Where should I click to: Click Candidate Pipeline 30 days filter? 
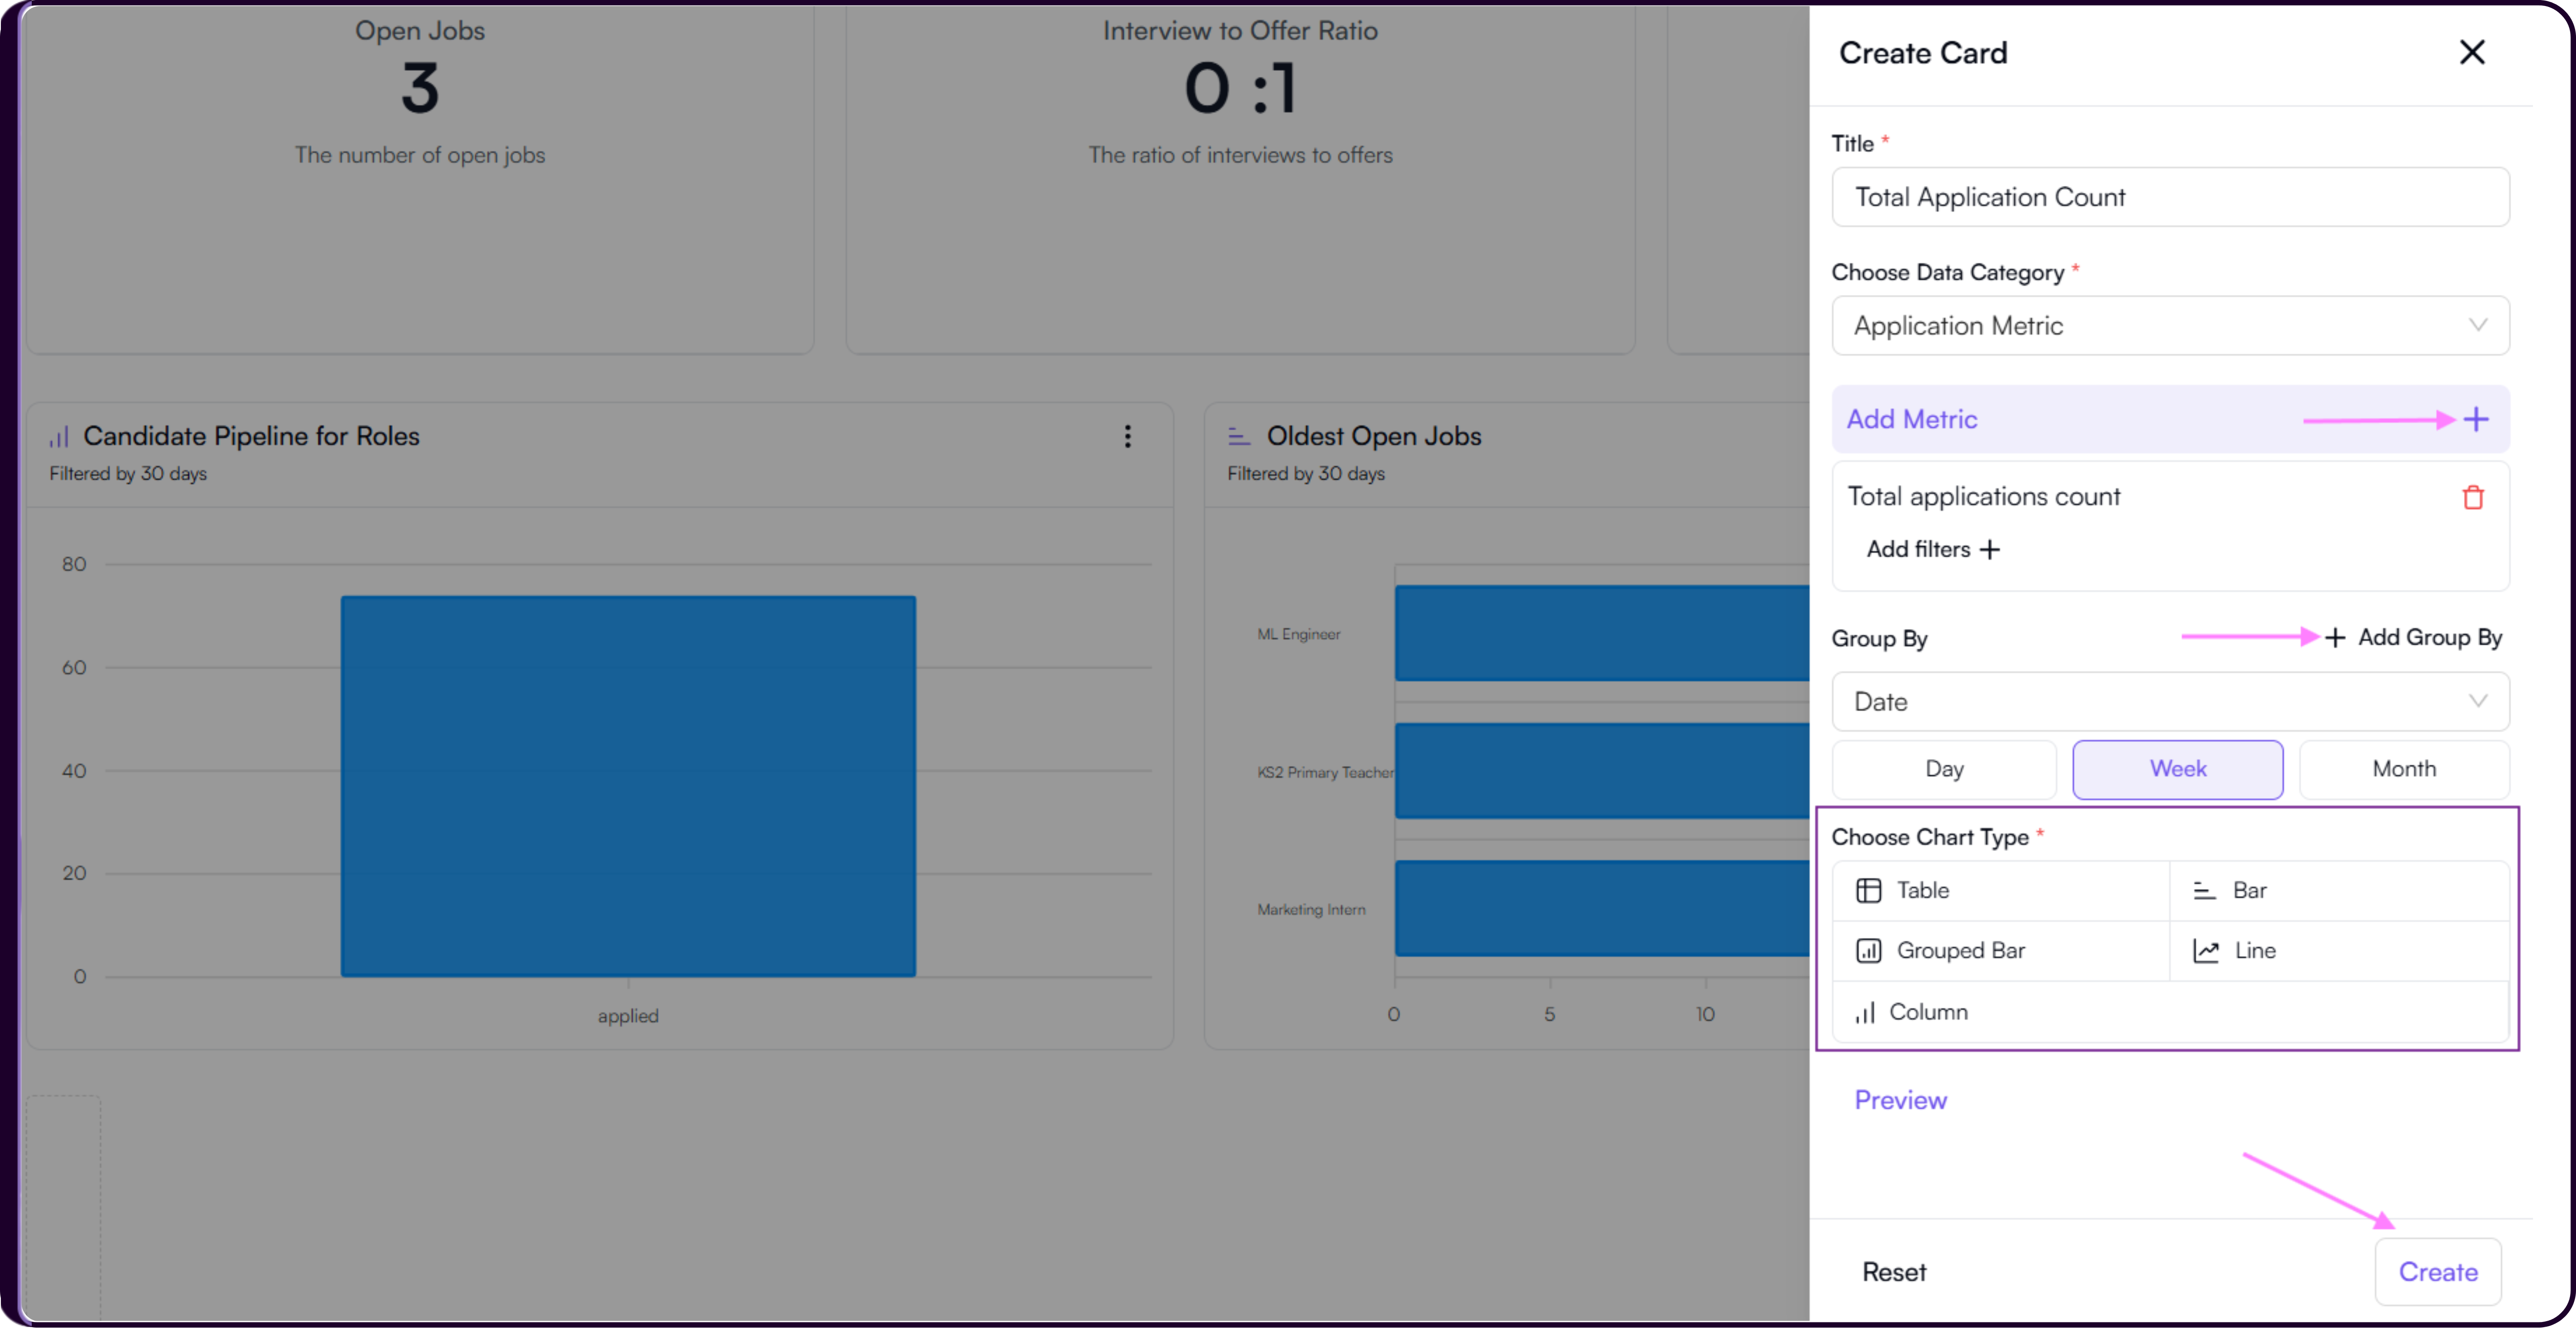(128, 474)
